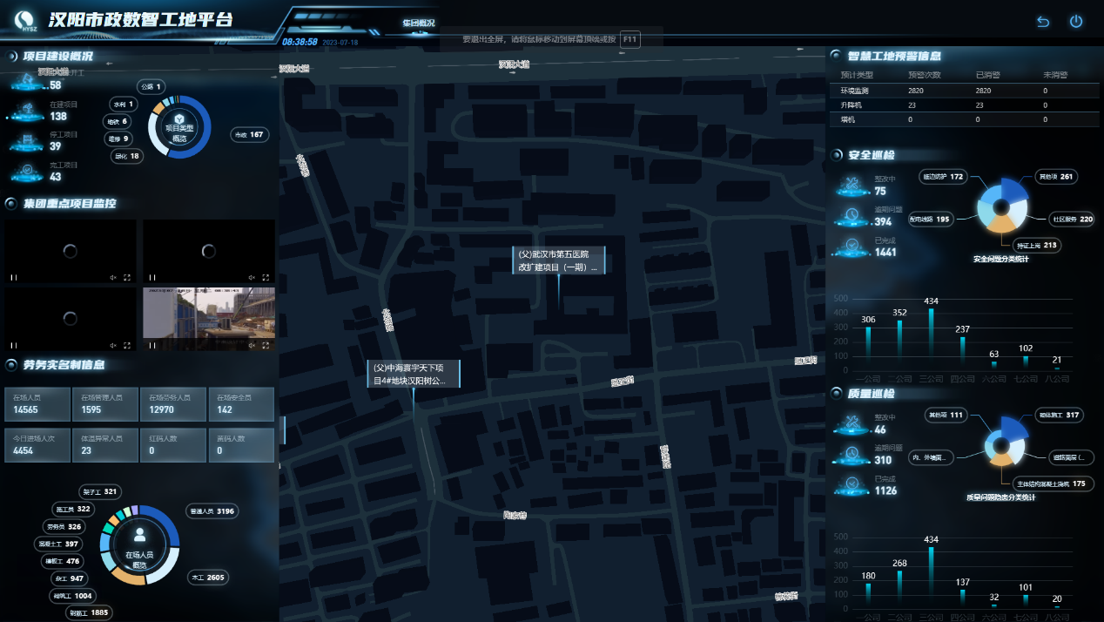Click the 市政 167 project type label

249,135
